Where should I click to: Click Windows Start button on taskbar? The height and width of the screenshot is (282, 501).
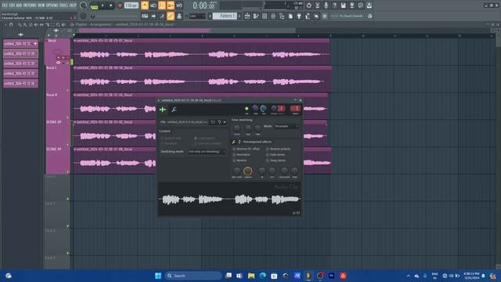click(158, 276)
